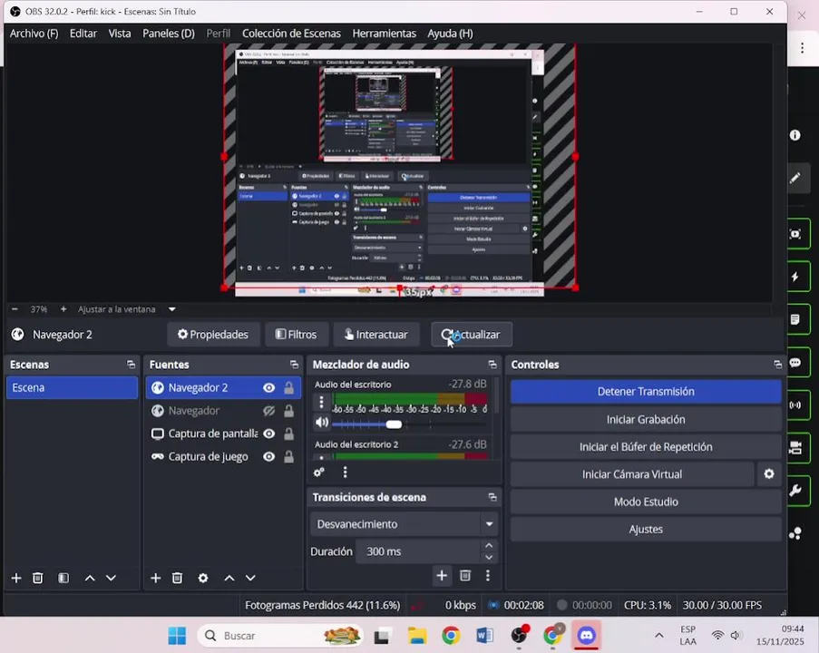This screenshot has width=819, height=653.
Task: Move source down arrow in Fuentes
Action: 250,578
